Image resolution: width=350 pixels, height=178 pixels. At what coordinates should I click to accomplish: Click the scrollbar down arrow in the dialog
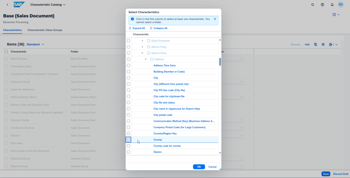220,153
